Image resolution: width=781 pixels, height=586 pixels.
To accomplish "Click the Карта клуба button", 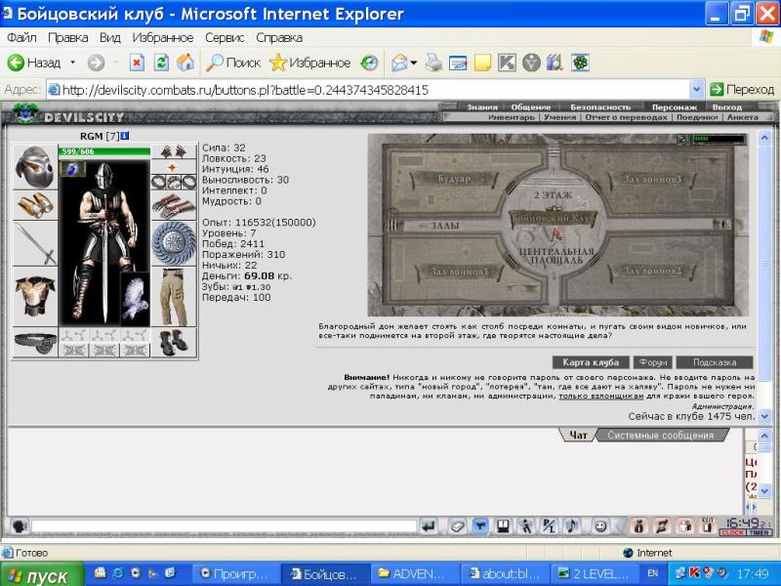I will 591,362.
